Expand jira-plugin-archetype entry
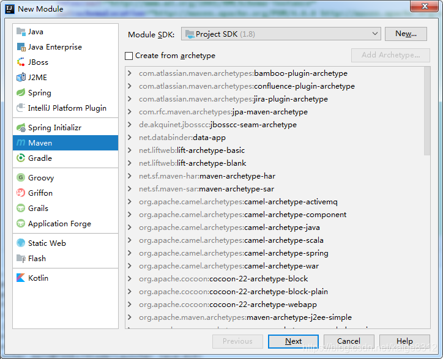Image resolution: width=443 pixels, height=359 pixels. pos(130,99)
